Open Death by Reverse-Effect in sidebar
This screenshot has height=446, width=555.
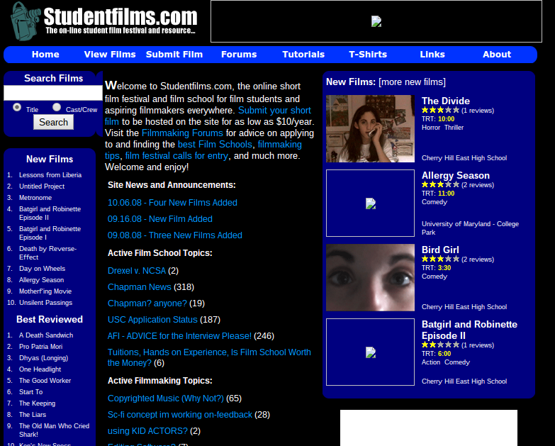point(47,252)
